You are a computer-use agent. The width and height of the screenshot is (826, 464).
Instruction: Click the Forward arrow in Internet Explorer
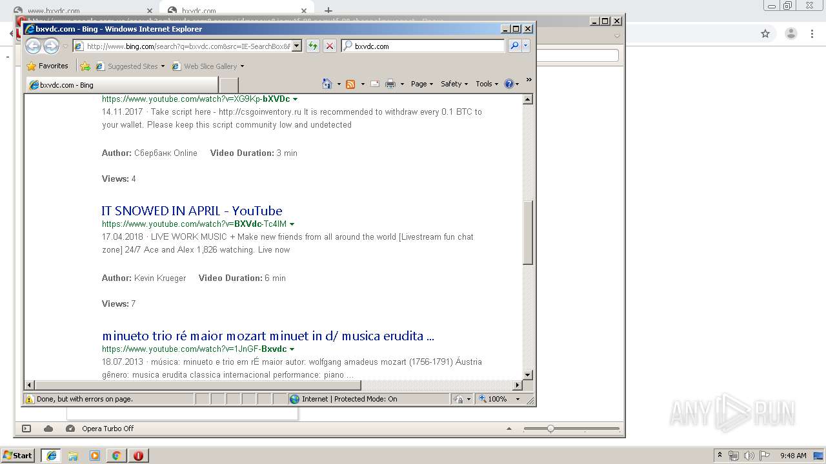pyautogui.click(x=51, y=46)
